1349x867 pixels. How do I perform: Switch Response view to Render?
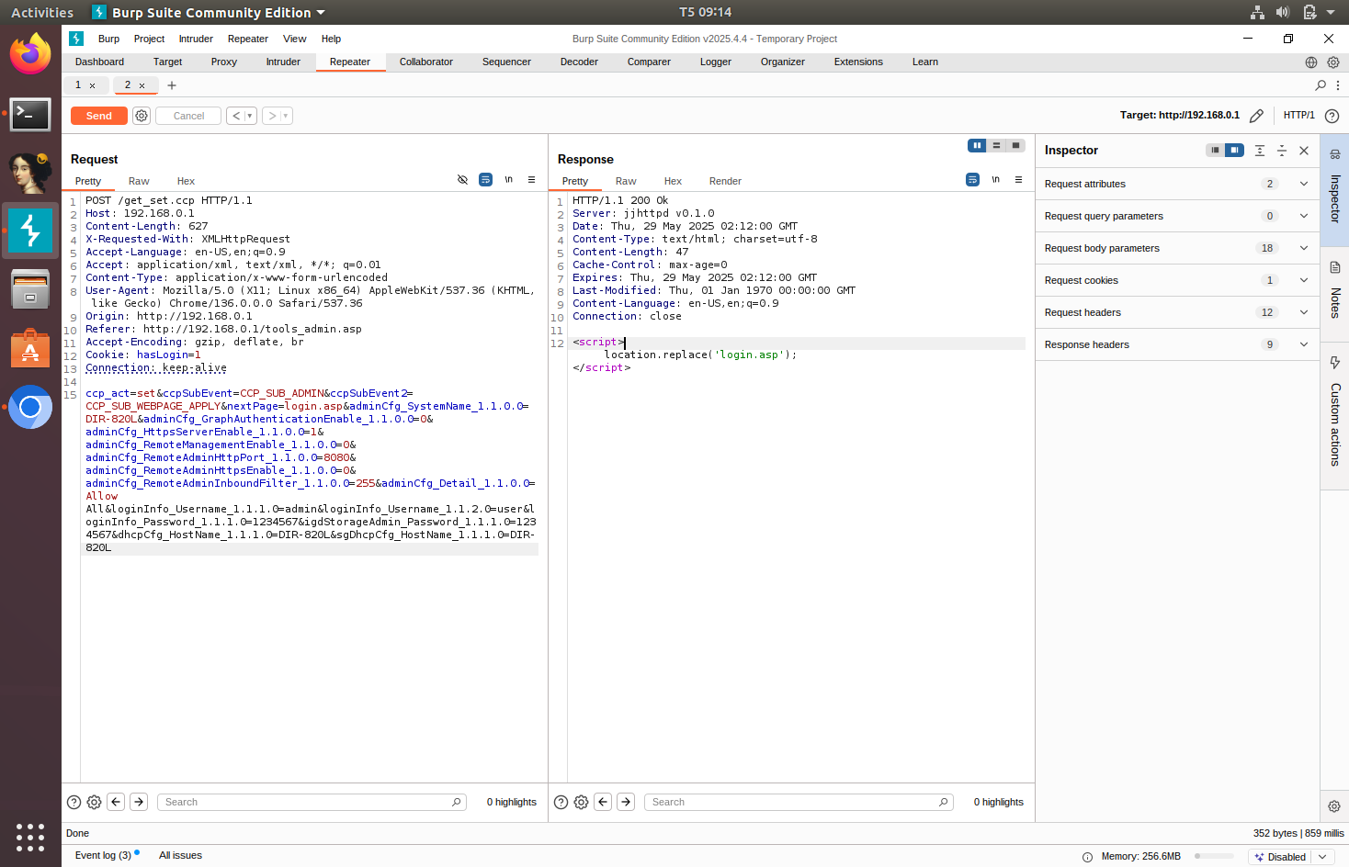click(725, 181)
